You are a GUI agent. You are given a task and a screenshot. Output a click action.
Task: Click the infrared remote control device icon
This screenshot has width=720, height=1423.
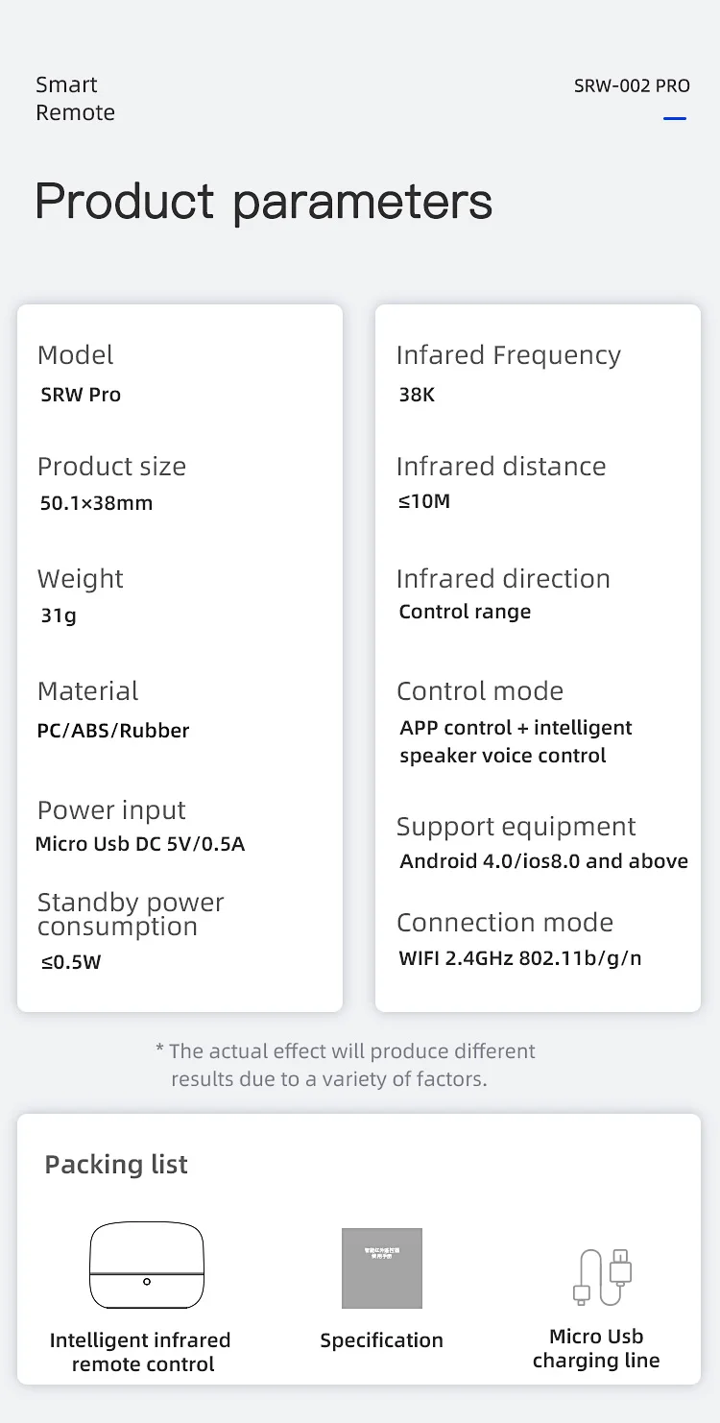(x=147, y=1266)
